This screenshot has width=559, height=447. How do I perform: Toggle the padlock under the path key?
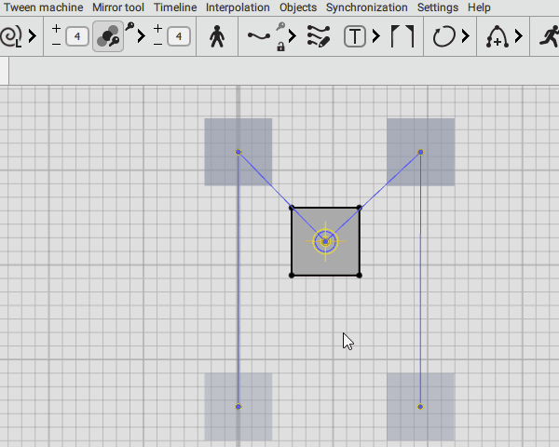coord(280,46)
